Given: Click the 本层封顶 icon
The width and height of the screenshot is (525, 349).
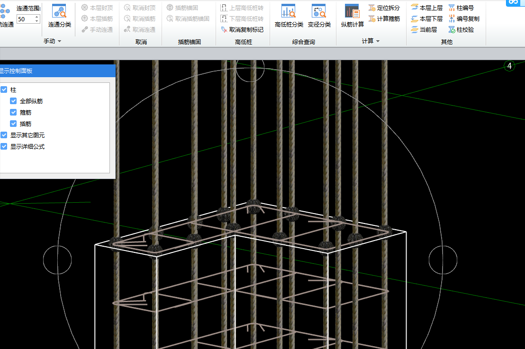Looking at the screenshot, I should [x=85, y=8].
